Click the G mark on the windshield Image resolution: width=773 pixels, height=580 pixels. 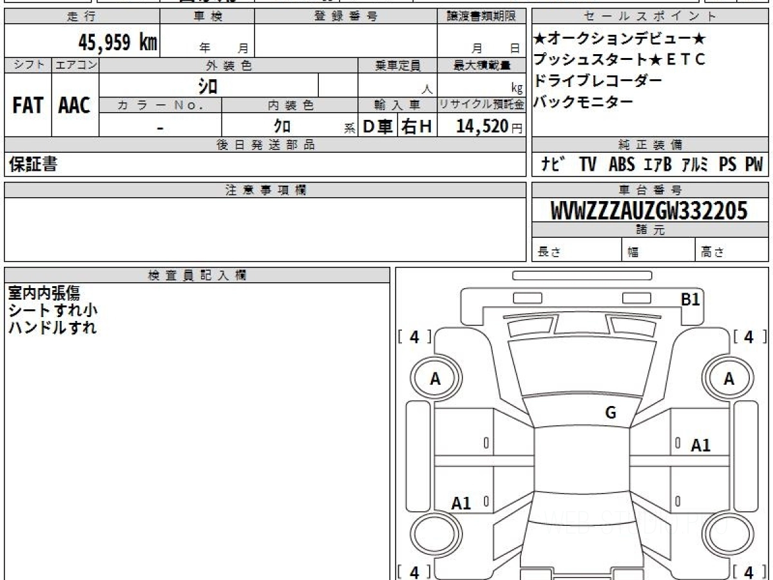[x=611, y=413]
